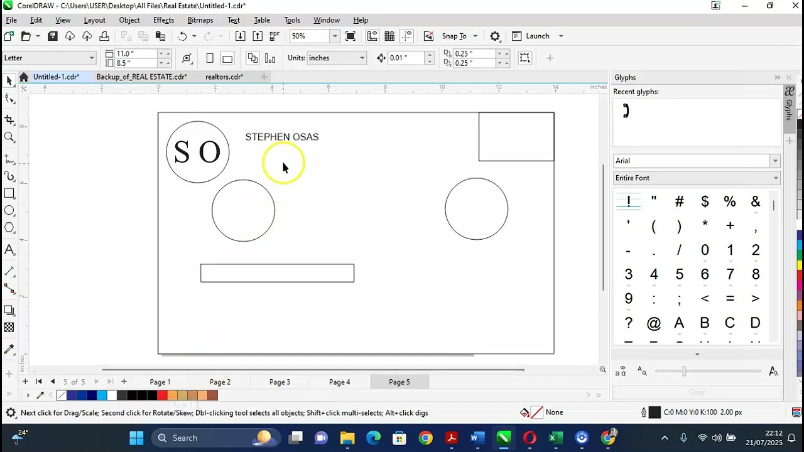804x452 pixels.
Task: Undo the last action
Action: click(182, 36)
